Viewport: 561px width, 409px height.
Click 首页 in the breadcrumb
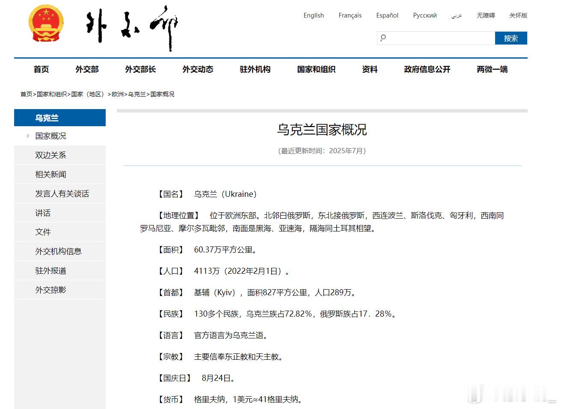click(27, 94)
